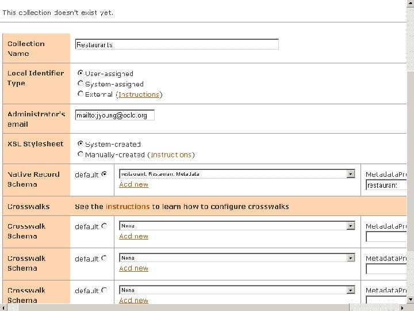Click Add new under Native Record Schema

[133, 184]
